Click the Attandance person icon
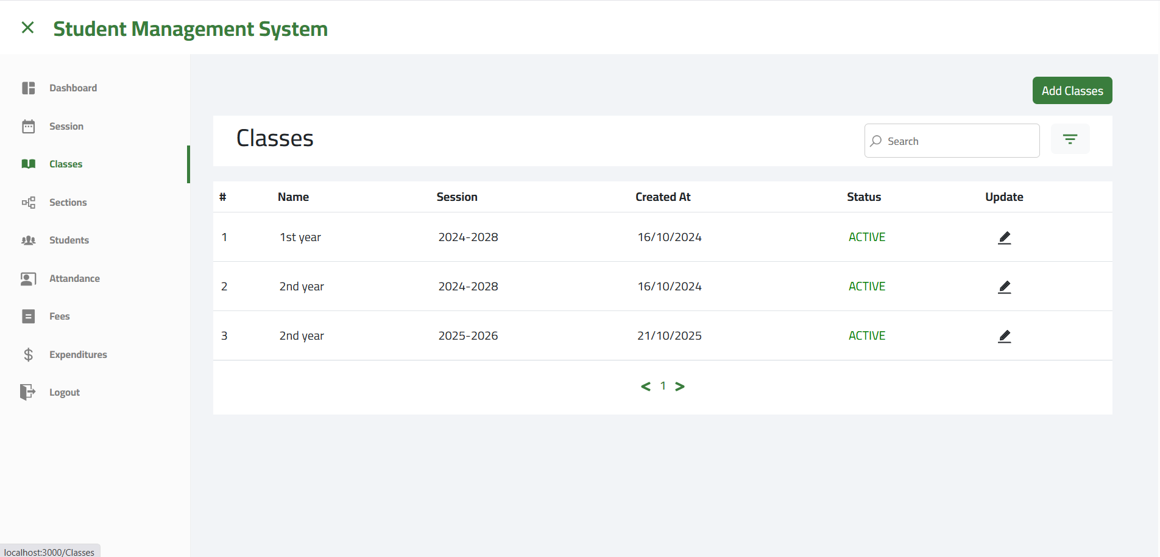Screen dimensions: 1160x557 (x=29, y=279)
